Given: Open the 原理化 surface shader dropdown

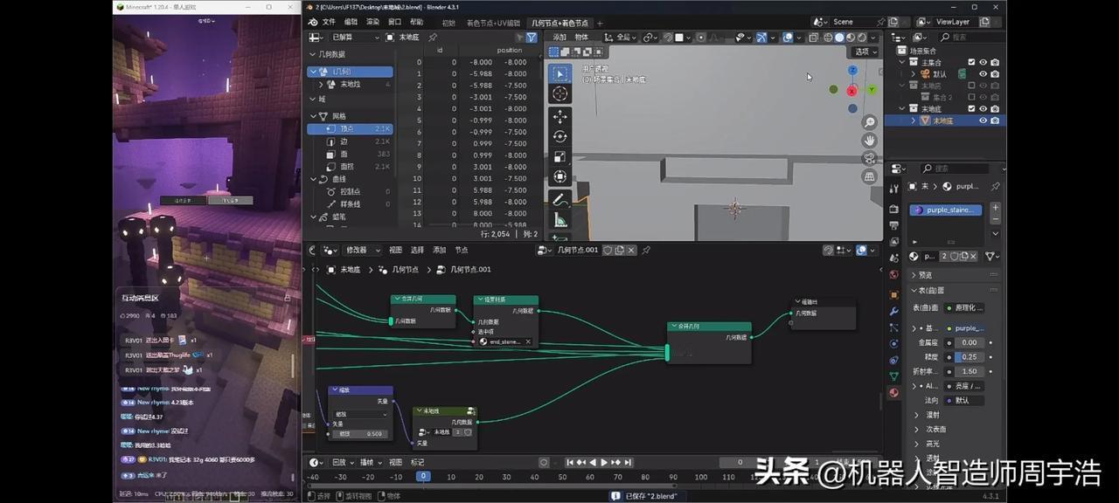Looking at the screenshot, I should coord(963,307).
